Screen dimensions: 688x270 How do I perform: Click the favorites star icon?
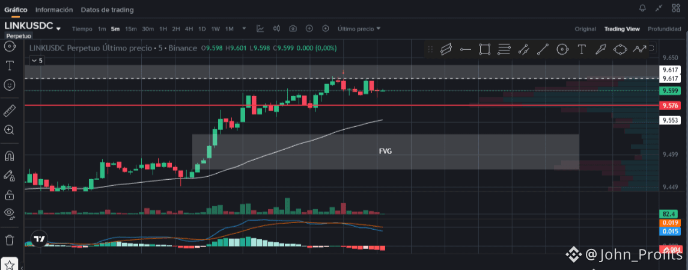(x=10, y=265)
